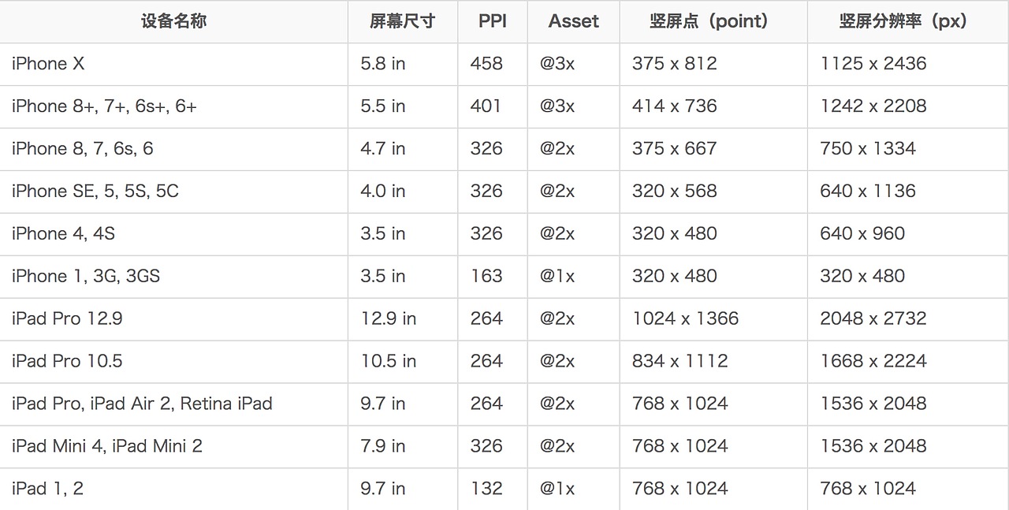
Task: Click the 7.9 in screen size cell
Action: click(382, 447)
